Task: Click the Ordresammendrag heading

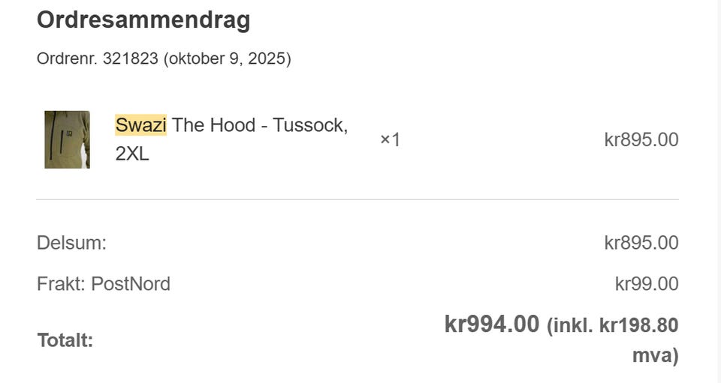Action: click(143, 20)
